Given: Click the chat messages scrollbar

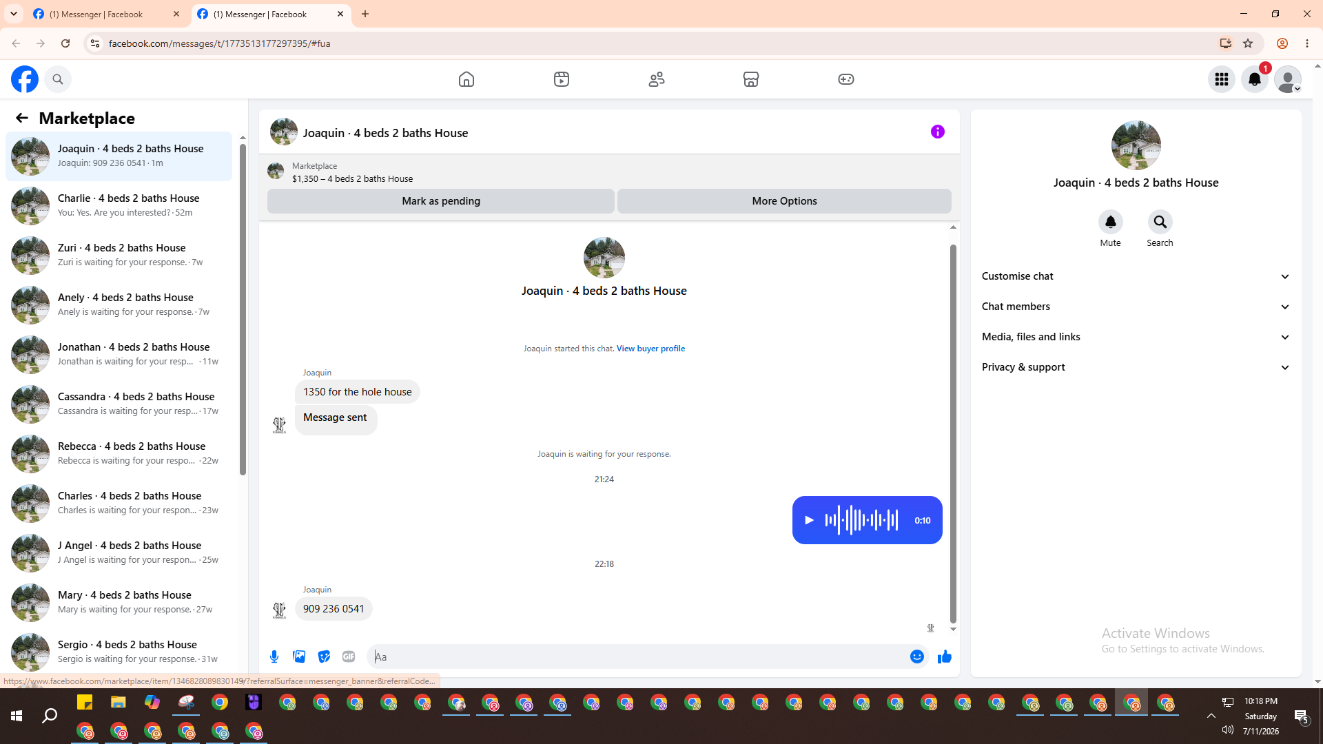Looking at the screenshot, I should click(953, 434).
